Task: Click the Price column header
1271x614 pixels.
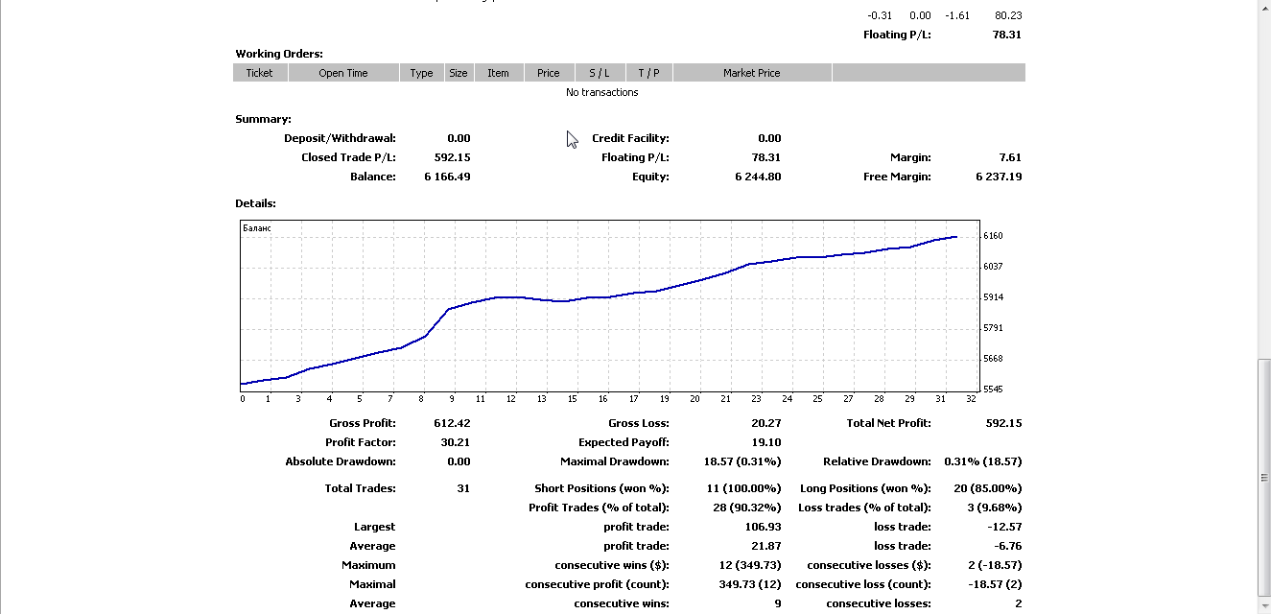Action: (549, 73)
